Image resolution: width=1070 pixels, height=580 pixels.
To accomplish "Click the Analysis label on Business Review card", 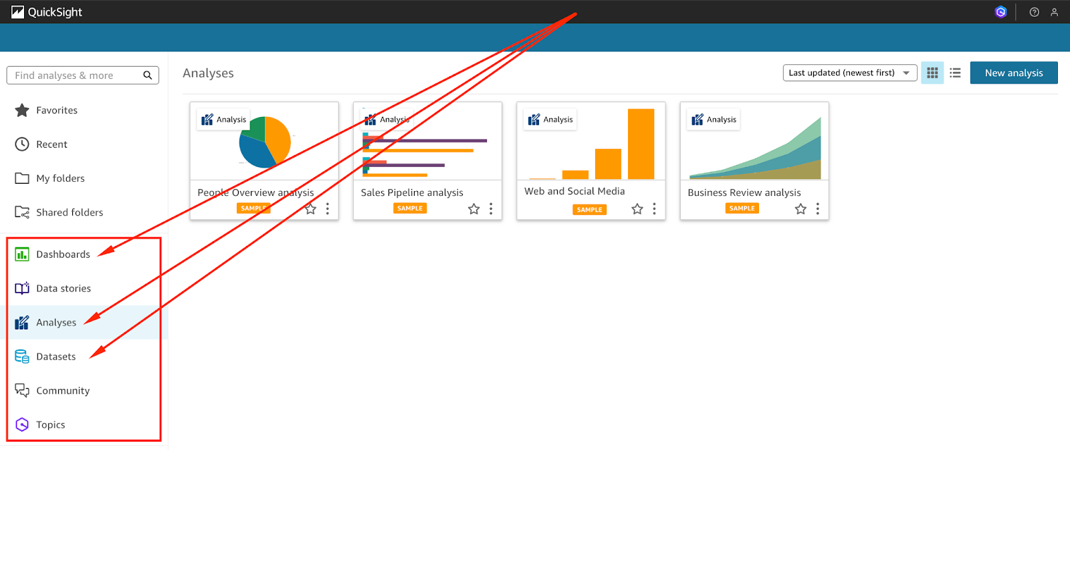I will [714, 120].
